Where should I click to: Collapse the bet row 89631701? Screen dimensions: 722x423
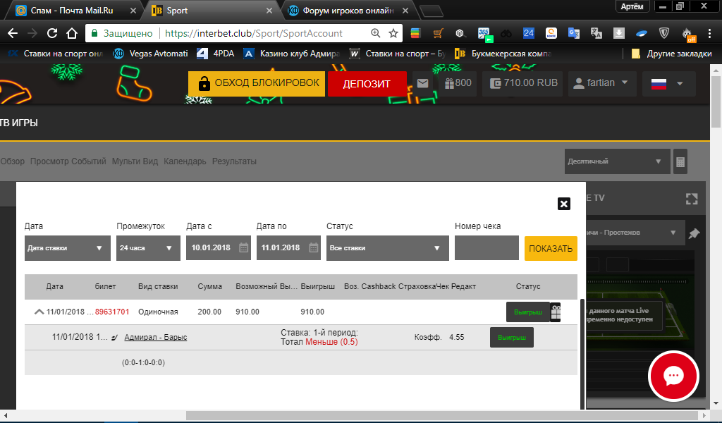point(38,312)
